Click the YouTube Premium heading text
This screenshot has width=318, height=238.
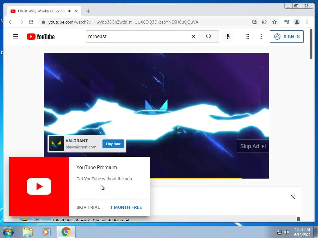97,168
